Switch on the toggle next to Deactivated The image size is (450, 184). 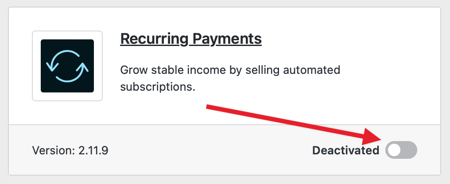401,150
